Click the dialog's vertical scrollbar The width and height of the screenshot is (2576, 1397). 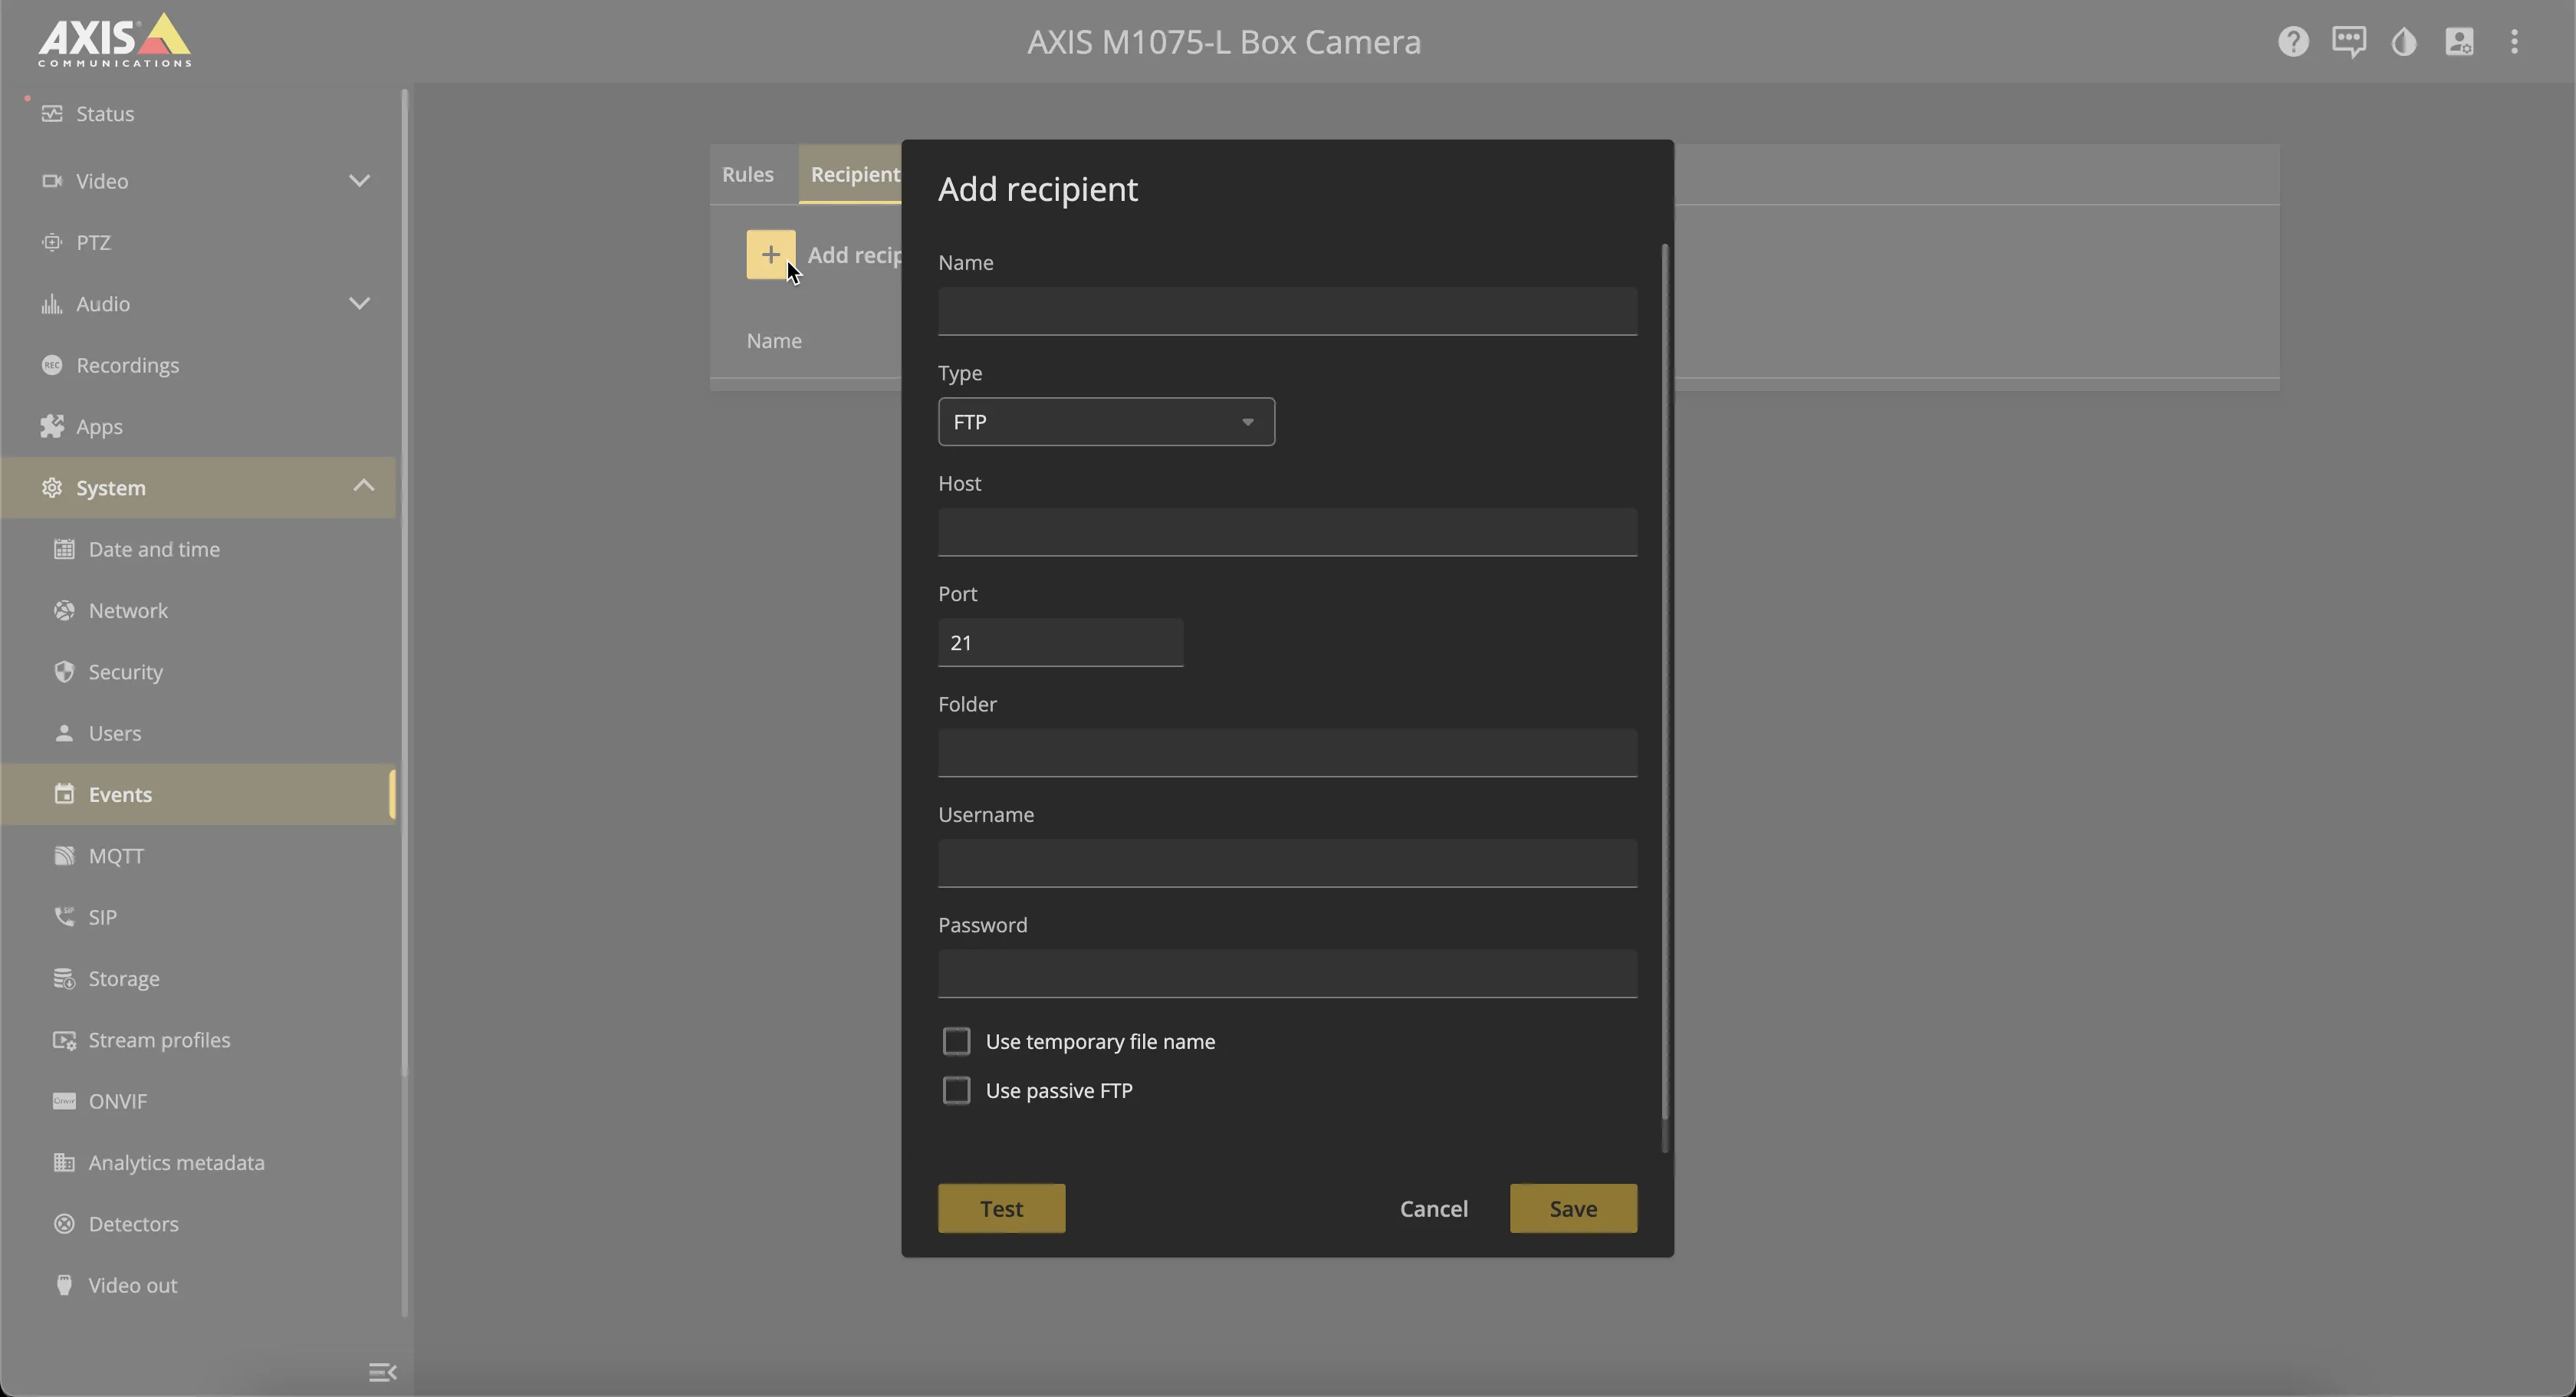pos(1664,682)
